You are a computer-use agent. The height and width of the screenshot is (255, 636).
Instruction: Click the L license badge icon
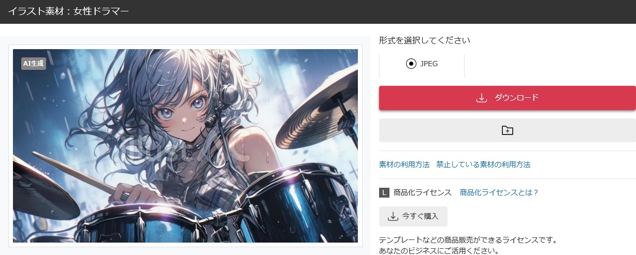[x=384, y=192]
